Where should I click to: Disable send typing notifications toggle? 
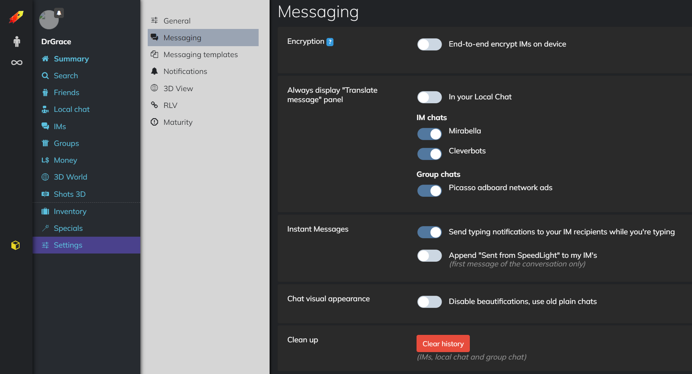(429, 232)
